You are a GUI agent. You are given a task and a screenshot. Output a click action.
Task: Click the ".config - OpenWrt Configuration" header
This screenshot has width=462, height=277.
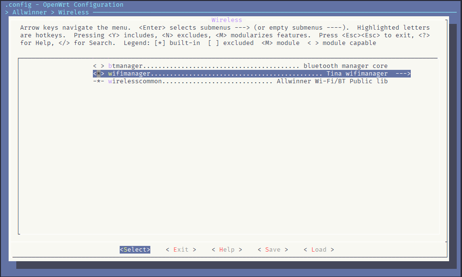coord(64,5)
